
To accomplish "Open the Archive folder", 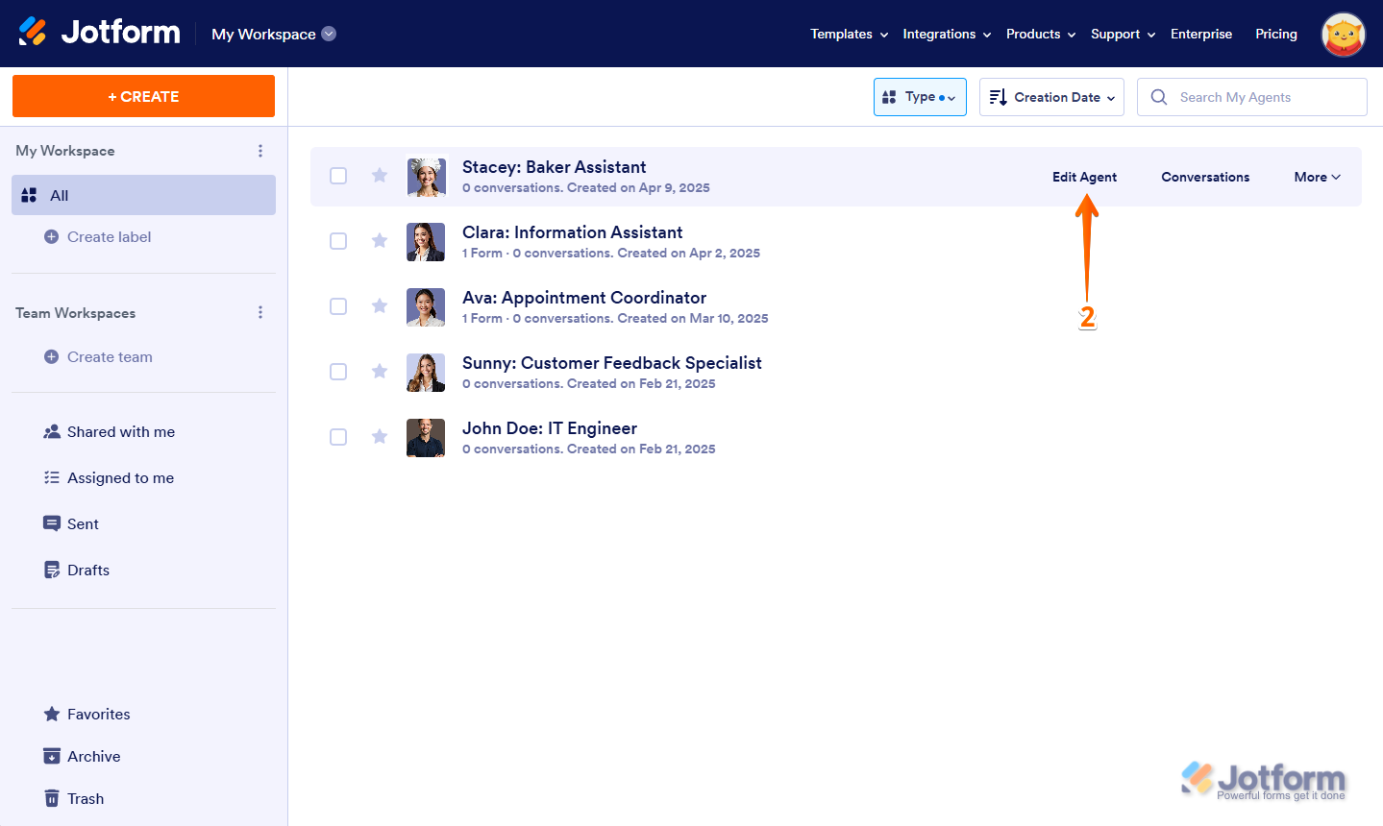I will click(93, 756).
